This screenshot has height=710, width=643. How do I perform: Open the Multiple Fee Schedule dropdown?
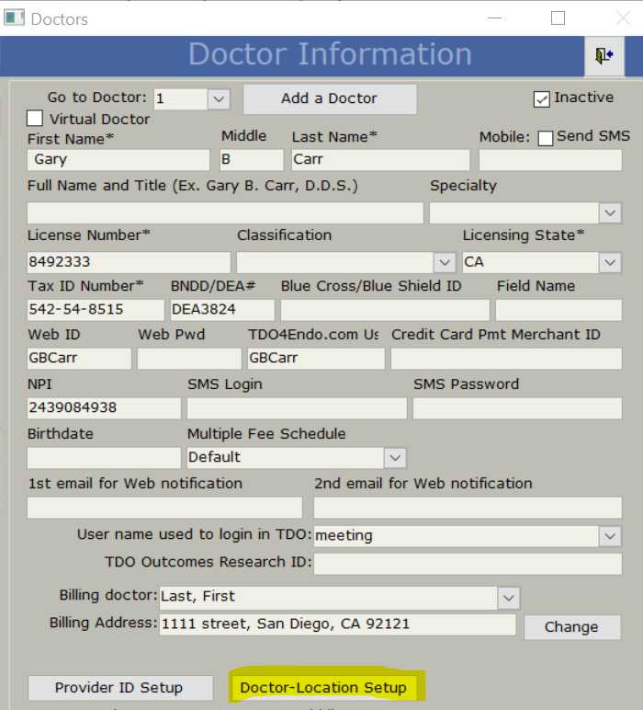395,457
